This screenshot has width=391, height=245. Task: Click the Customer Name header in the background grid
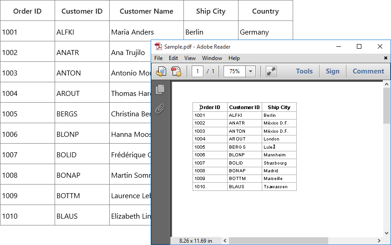coord(147,11)
